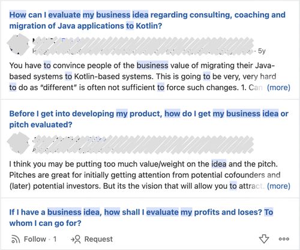Click the second author's credential line
Screen dimensions: 300x250
[x=143, y=149]
